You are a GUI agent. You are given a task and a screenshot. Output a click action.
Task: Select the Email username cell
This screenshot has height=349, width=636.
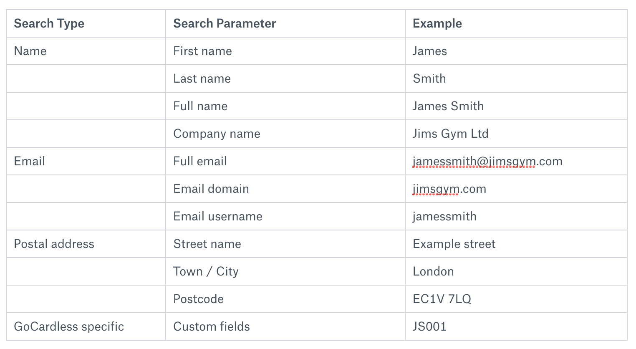click(x=285, y=216)
